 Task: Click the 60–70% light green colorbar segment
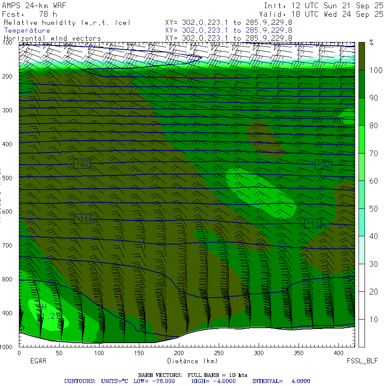(x=362, y=167)
